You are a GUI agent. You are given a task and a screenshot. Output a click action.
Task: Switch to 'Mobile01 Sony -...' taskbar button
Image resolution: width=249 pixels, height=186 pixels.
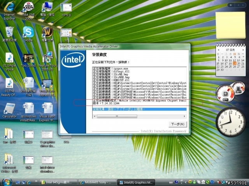click(x=97, y=183)
